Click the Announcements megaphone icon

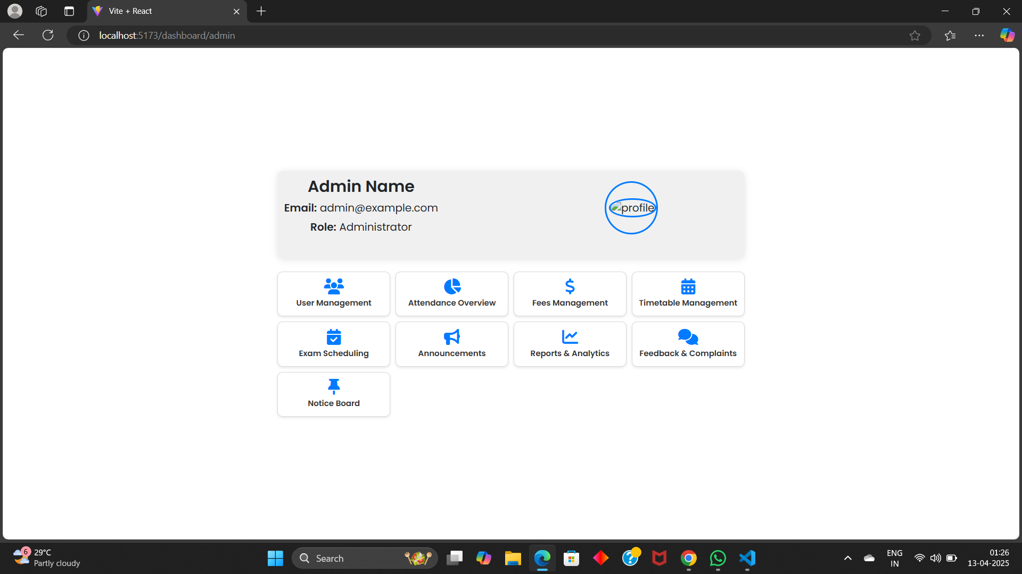click(452, 337)
